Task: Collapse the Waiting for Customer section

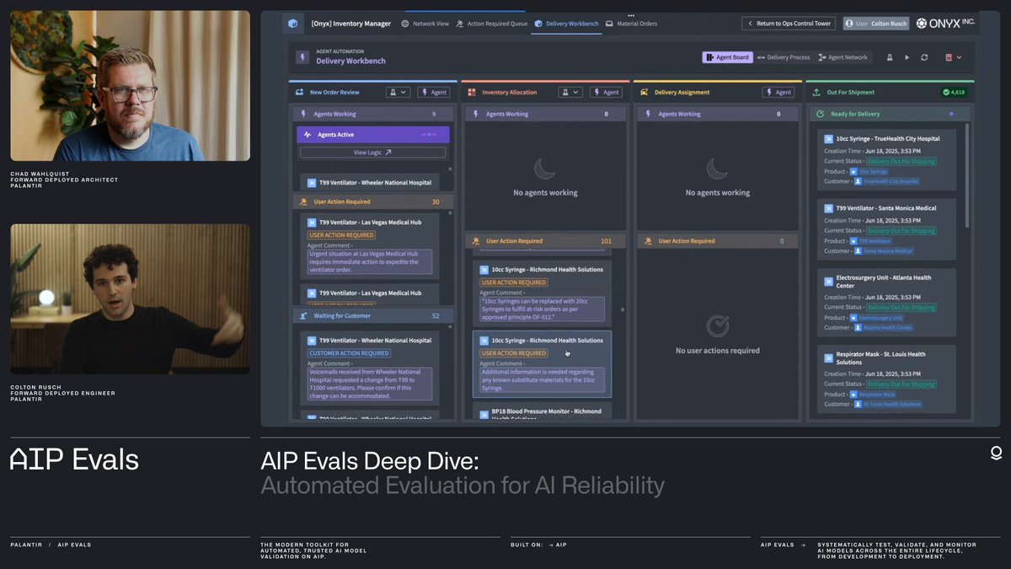Action: (372, 316)
